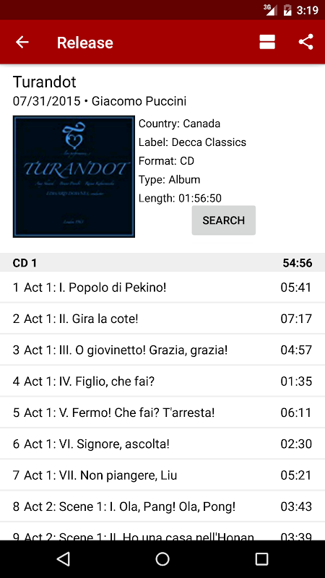Open the recent apps square button
This screenshot has width=325, height=578.
[x=261, y=558]
